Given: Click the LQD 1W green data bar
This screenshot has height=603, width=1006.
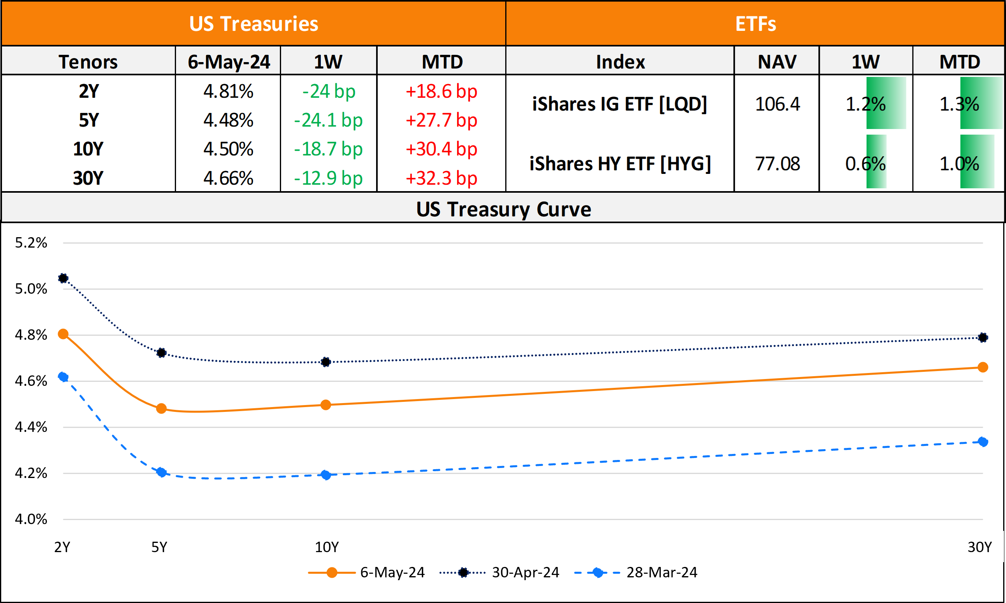Looking at the screenshot, I should 886,103.
